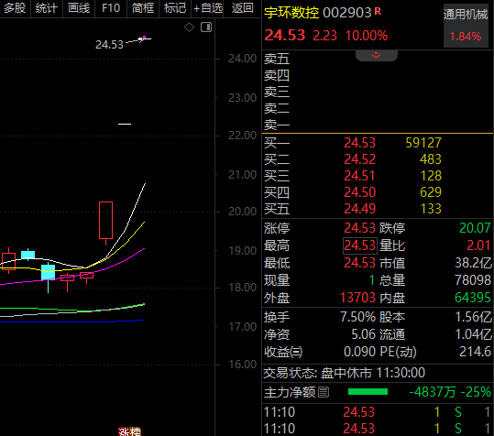Select the 买一 bid price 24.53

tap(359, 143)
